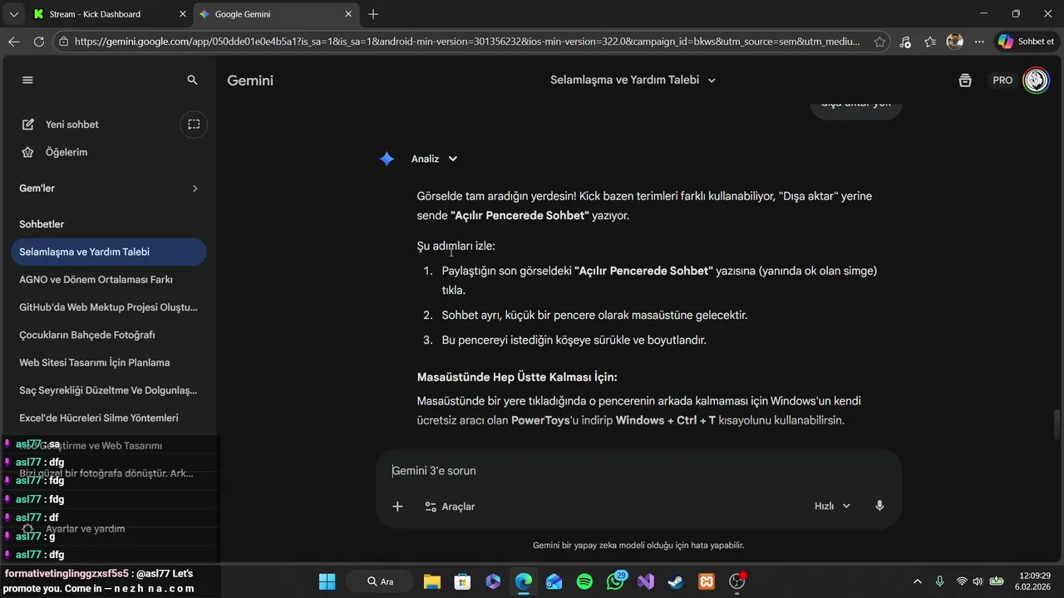This screenshot has width=1064, height=598.
Task: Open Copilot Sohbet et button
Action: point(1026,42)
